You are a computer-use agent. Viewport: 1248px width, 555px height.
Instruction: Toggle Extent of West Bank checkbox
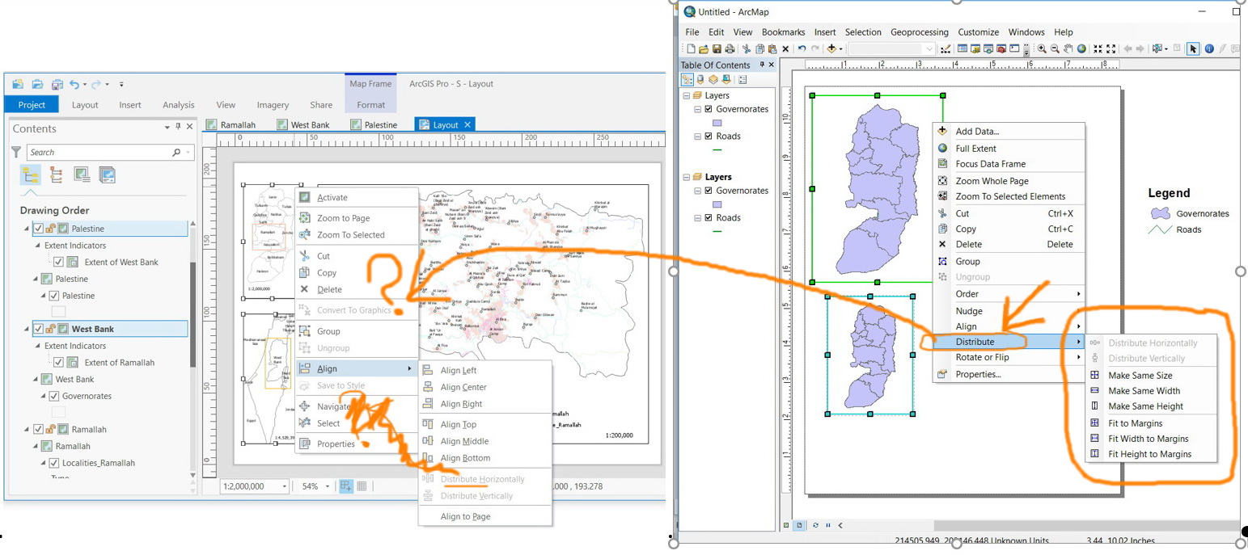[x=58, y=262]
